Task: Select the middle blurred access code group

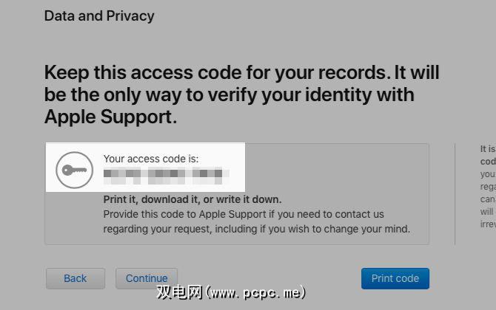Action: (166, 175)
